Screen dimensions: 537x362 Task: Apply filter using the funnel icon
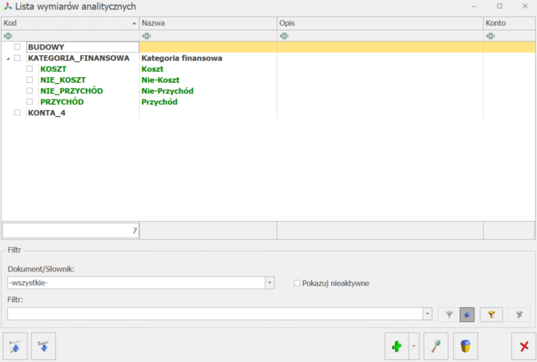tap(449, 314)
